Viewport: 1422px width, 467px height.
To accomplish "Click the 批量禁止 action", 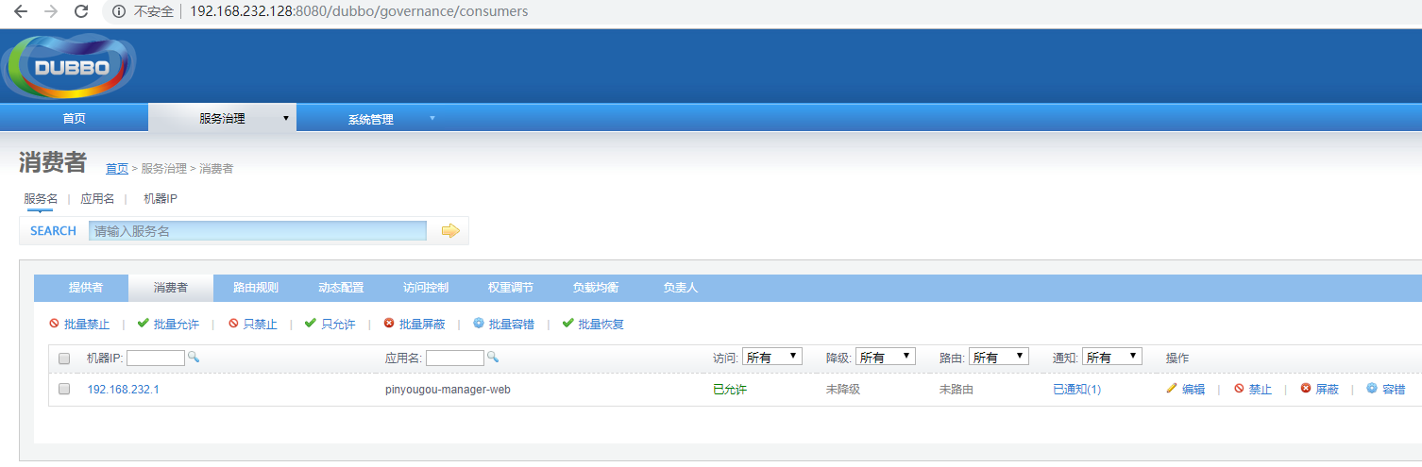I will (79, 324).
